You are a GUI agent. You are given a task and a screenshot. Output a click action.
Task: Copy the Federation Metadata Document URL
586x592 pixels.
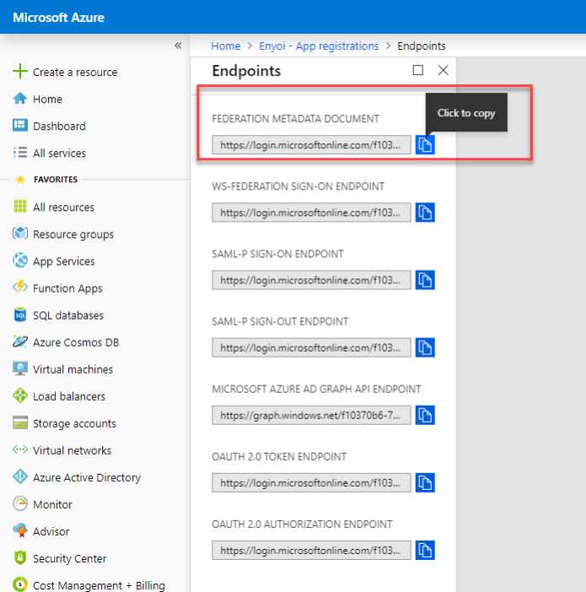(x=425, y=145)
